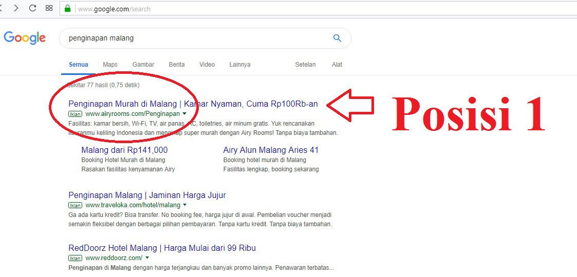This screenshot has height=277, width=577.
Task: Select the Video search tab
Action: tap(207, 65)
